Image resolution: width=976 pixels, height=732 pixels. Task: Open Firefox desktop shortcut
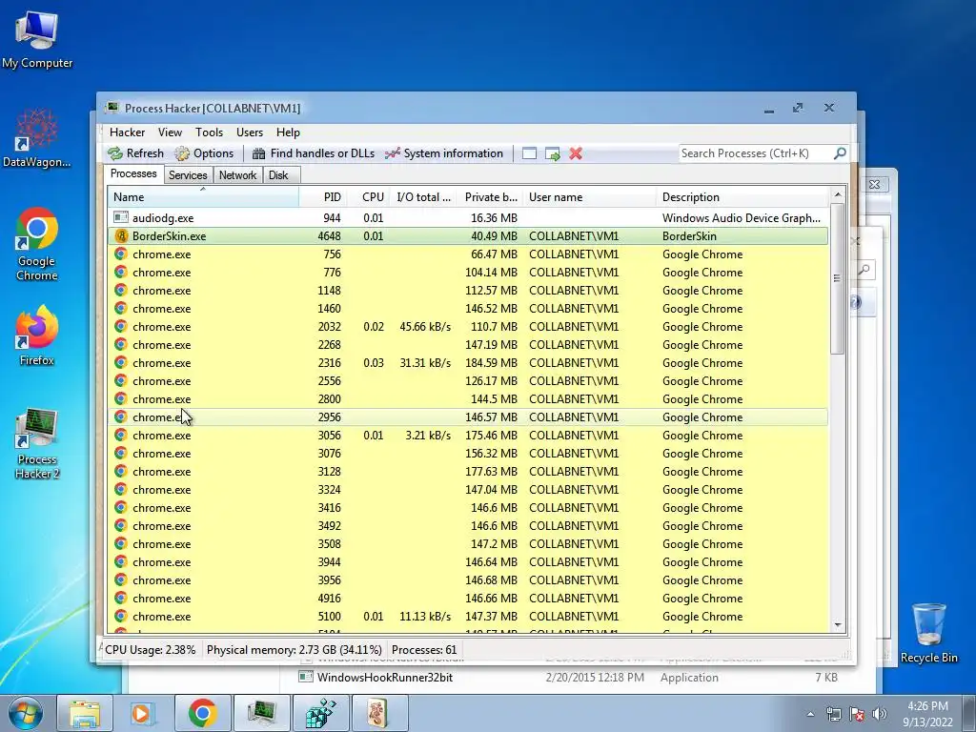37,335
